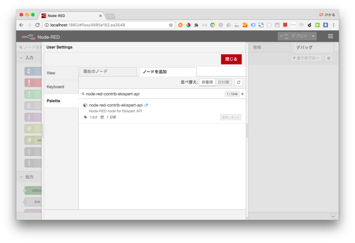Switch to the 現在のノード tab
Image resolution: width=355 pixels, height=243 pixels.
pos(108,72)
